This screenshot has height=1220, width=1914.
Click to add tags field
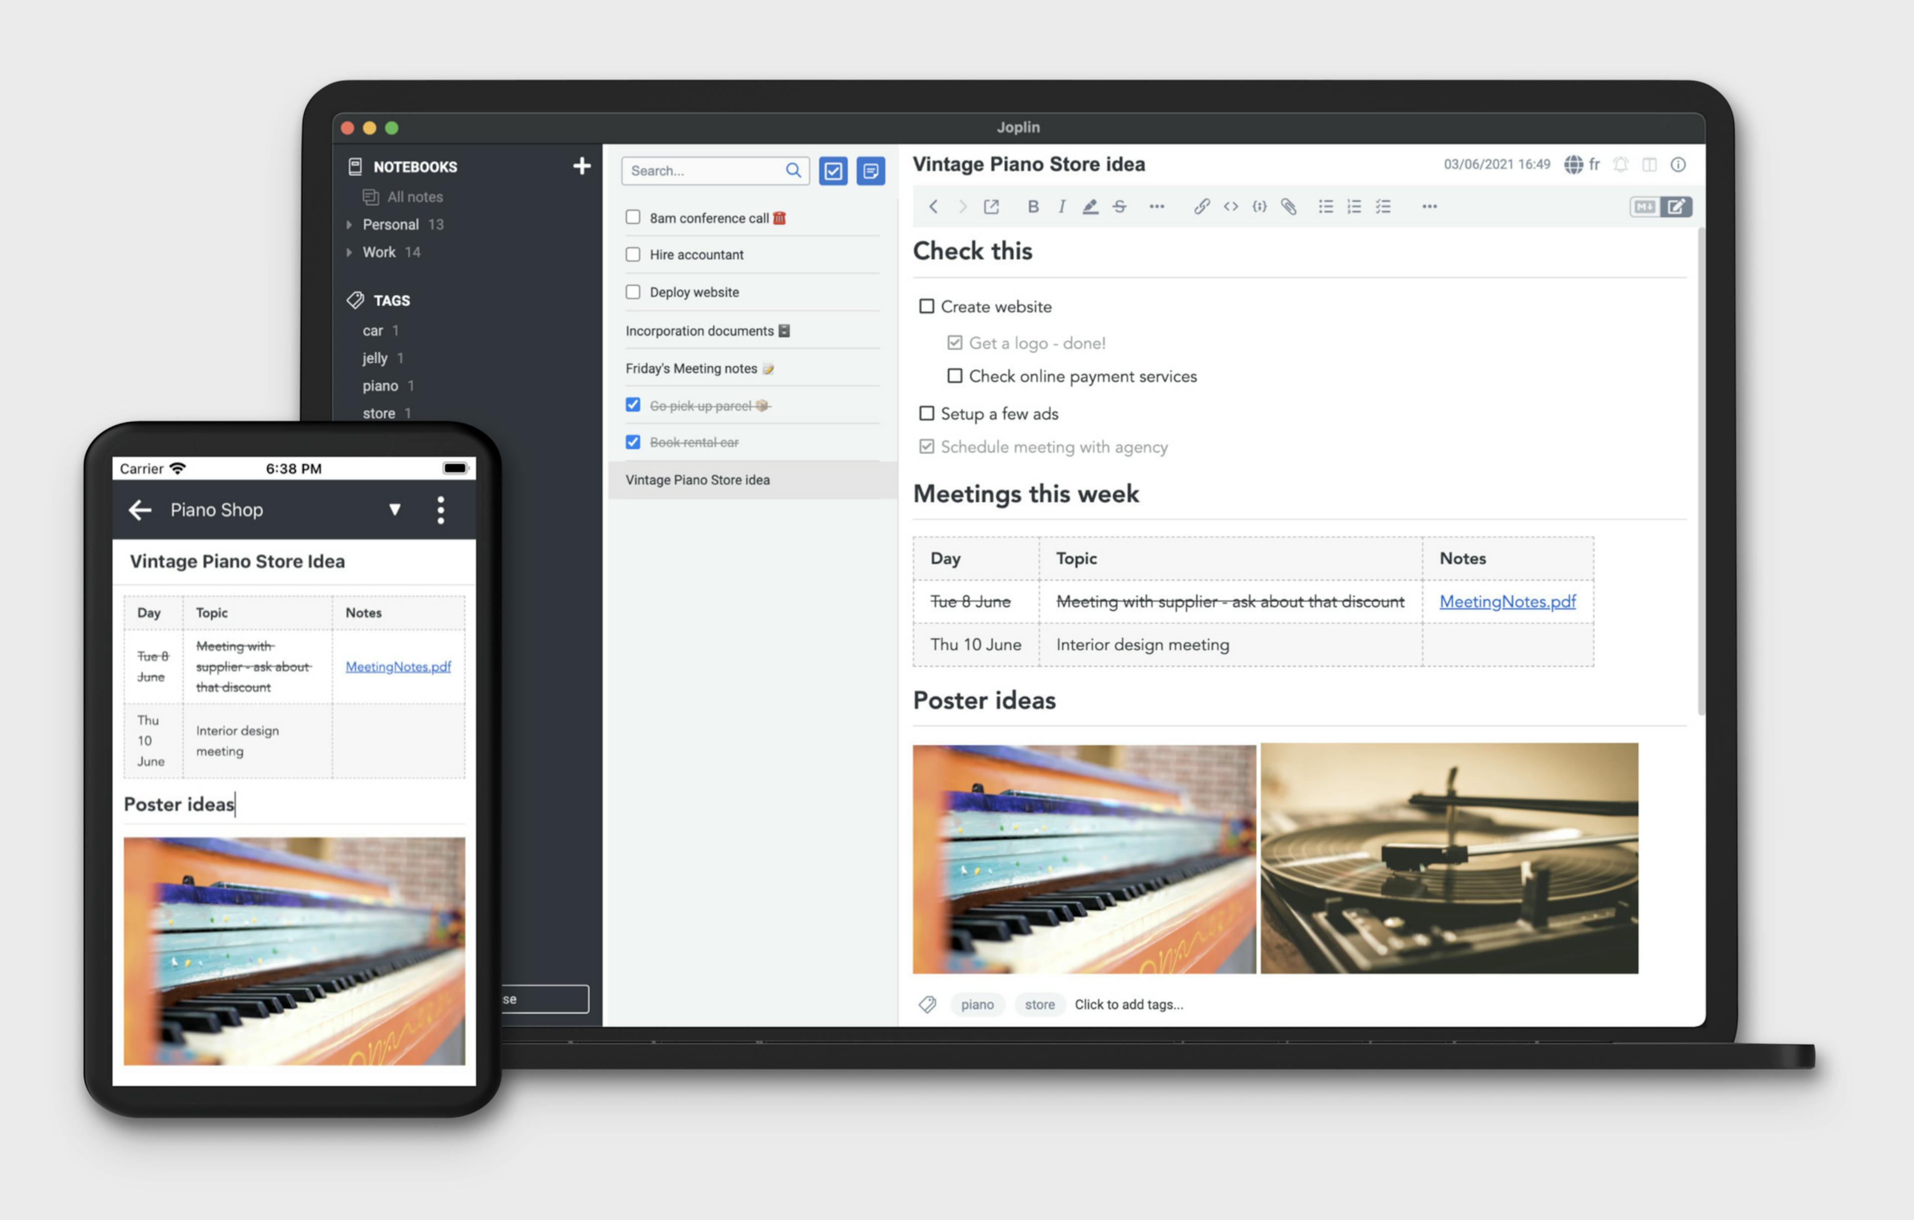[1127, 1004]
